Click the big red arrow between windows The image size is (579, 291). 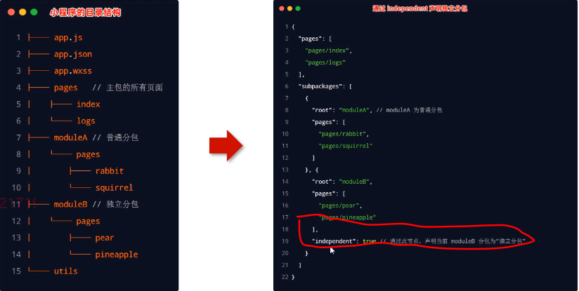click(226, 146)
